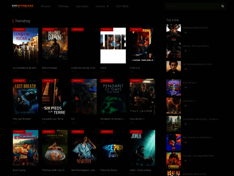
Task: Open the Gladiator II thumbnail
Action: (174, 106)
